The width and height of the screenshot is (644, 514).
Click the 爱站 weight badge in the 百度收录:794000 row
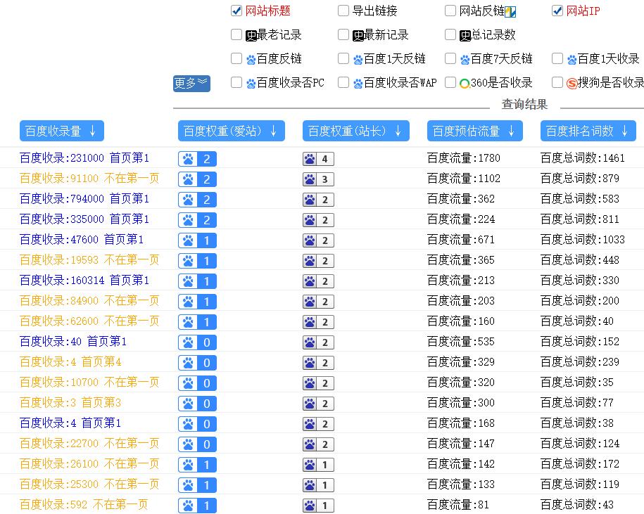pyautogui.click(x=197, y=200)
